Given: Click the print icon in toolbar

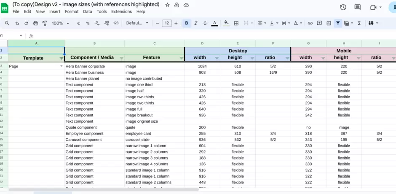Looking at the screenshot, I should tap(35, 23).
